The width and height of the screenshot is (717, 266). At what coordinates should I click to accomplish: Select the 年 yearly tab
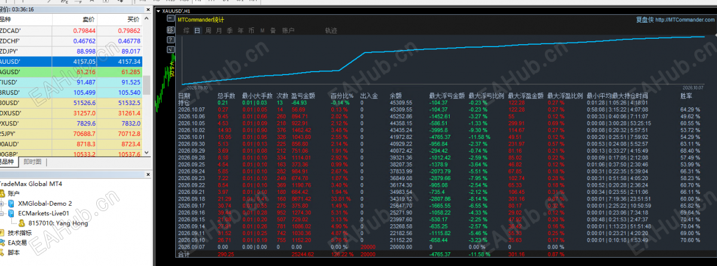tap(240, 30)
